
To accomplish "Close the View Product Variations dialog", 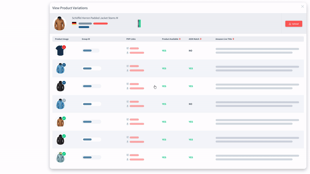I will [303, 7].
